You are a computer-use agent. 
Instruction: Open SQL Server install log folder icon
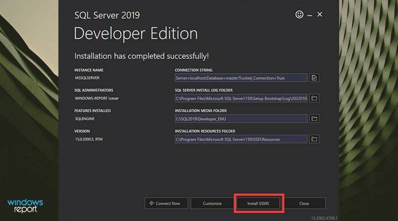314,98
